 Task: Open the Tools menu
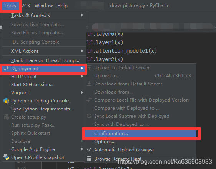[10, 6]
